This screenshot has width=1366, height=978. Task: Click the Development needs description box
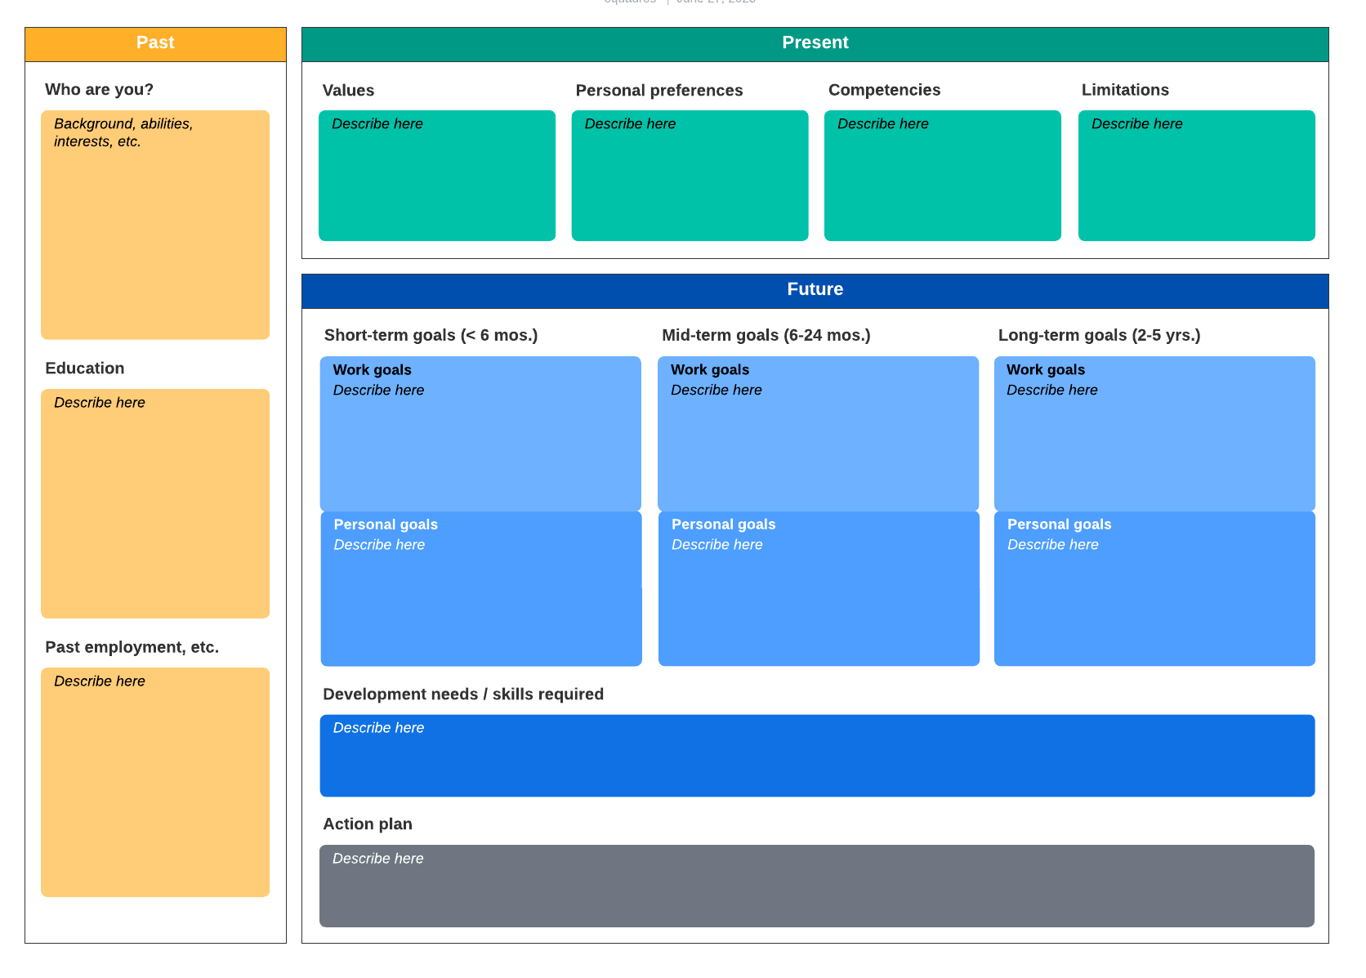tap(817, 756)
